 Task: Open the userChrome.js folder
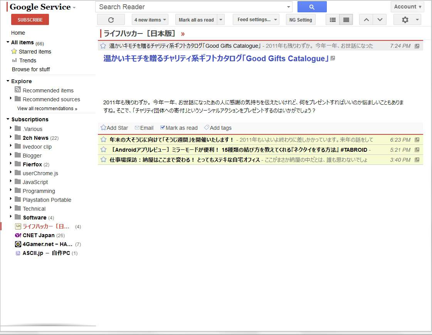36,173
